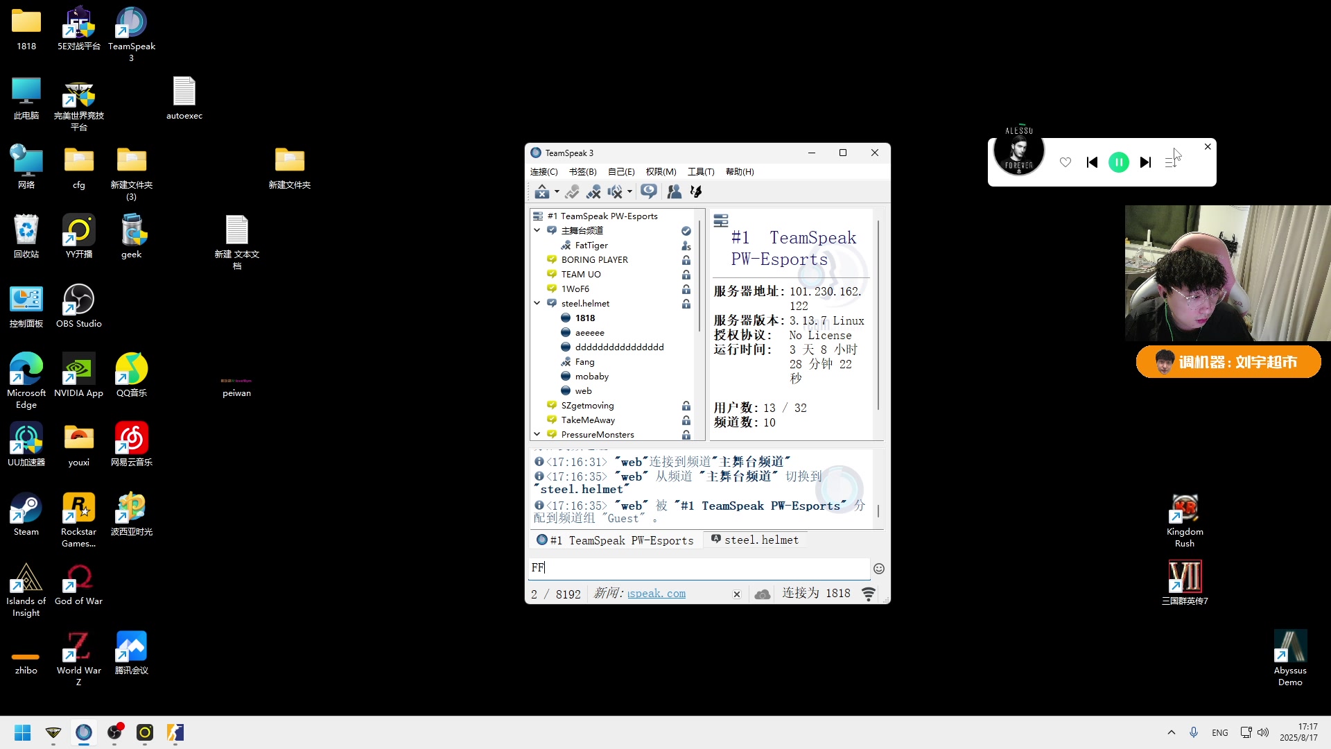Open the Away status dropdown arrow
The height and width of the screenshot is (749, 1331).
[557, 192]
